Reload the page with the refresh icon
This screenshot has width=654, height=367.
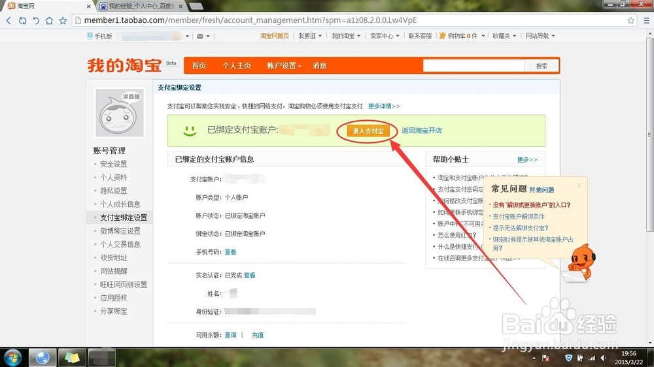click(22, 20)
